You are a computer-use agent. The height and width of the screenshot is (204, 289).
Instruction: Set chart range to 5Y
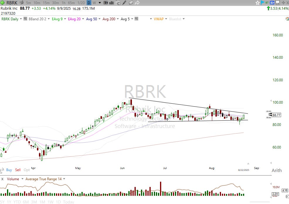coord(2,202)
